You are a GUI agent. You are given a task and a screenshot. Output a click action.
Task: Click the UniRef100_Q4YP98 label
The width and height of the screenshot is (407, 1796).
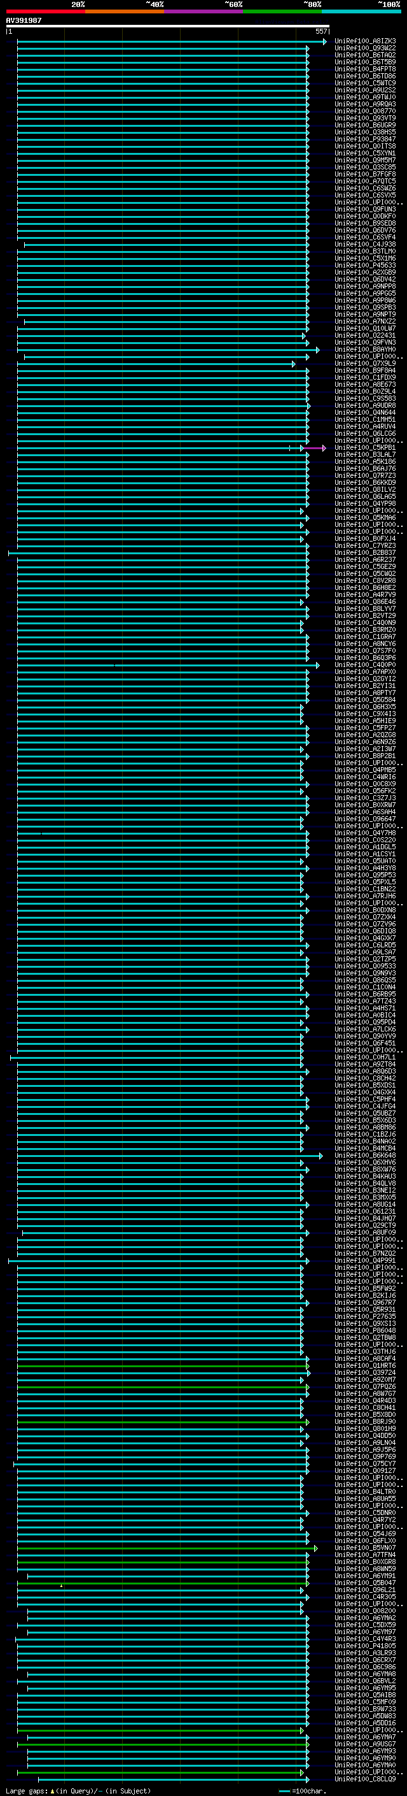(x=365, y=503)
